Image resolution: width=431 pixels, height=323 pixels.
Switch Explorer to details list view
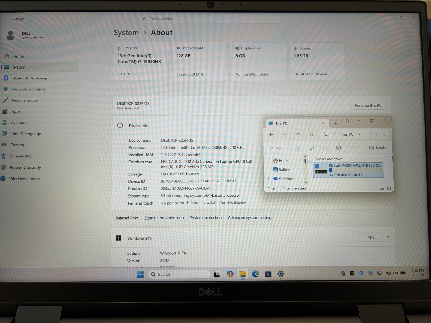tap(382, 188)
